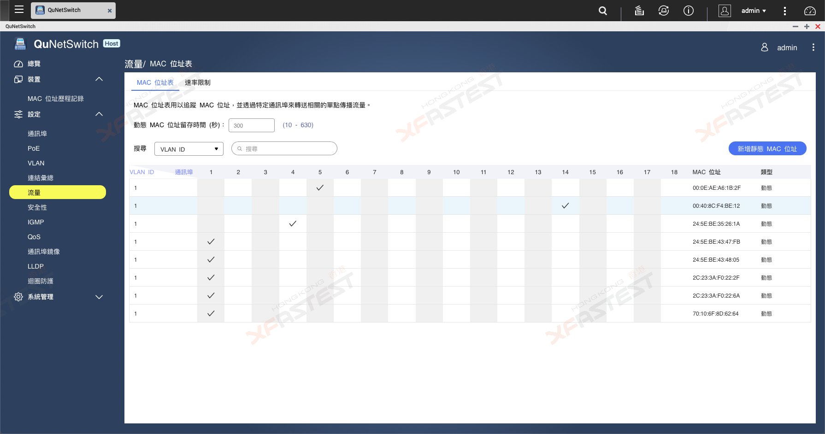The image size is (825, 434).
Task: Expand the 系統管理 sidebar section
Action: 99,297
